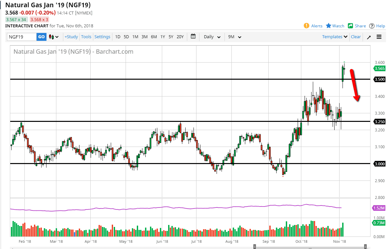
Task: Click the green Share icon
Action: click(350, 26)
